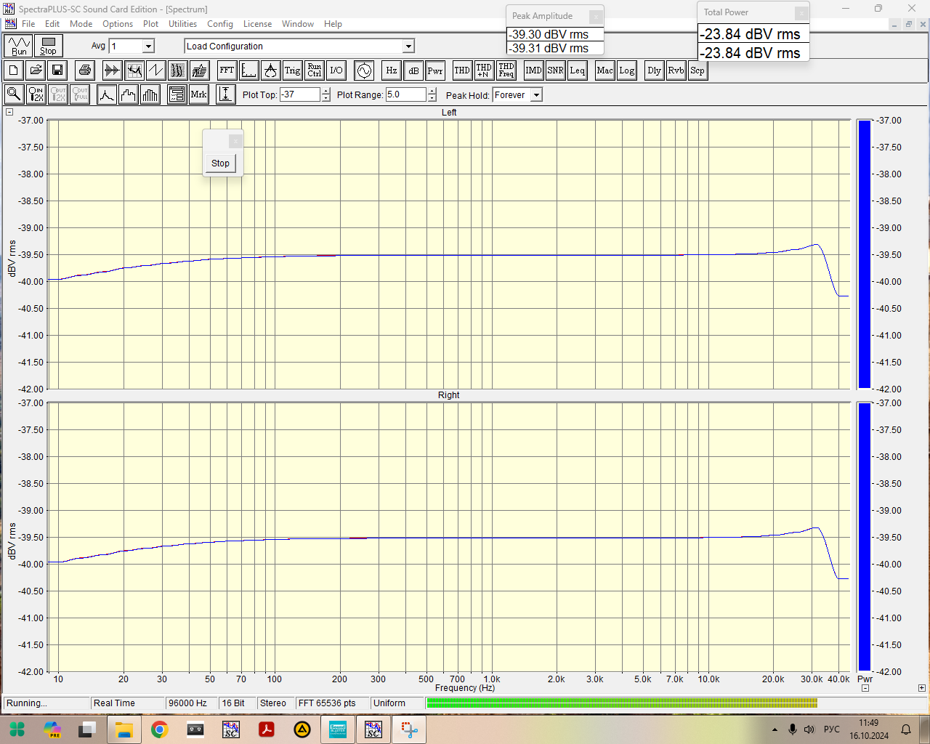This screenshot has height=744, width=930.
Task: Click into the Plot Top input field
Action: (300, 94)
